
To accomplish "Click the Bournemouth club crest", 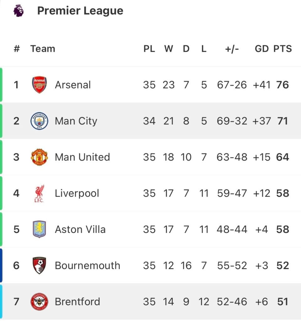I will click(x=39, y=266).
